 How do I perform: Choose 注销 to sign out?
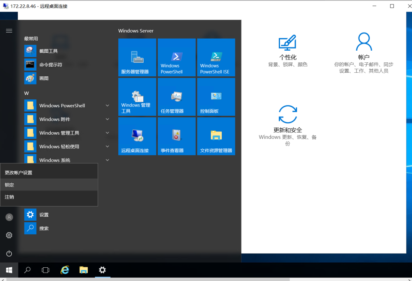(x=10, y=197)
